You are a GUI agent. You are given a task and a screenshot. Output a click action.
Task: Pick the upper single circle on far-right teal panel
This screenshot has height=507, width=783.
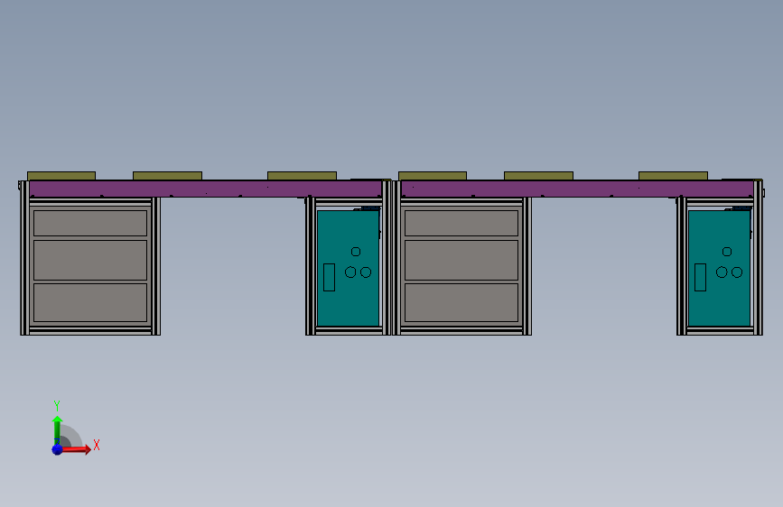(x=727, y=252)
